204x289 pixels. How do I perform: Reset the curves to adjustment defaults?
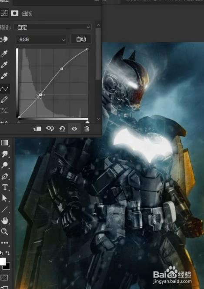coord(62,129)
